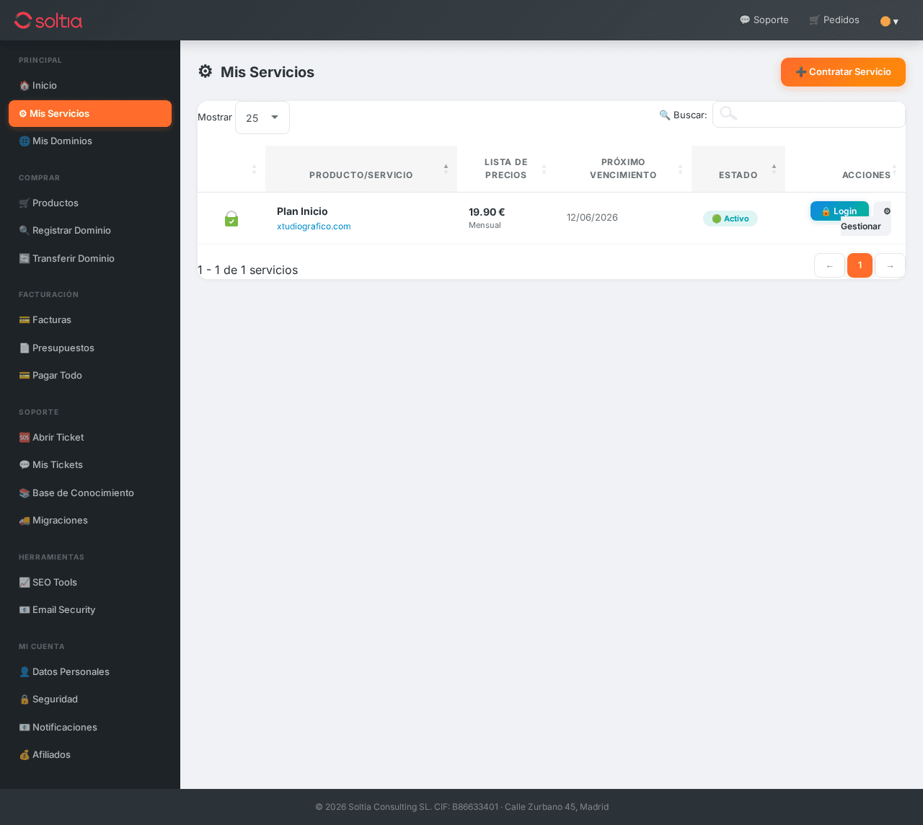This screenshot has width=923, height=825.
Task: Open Soporte in the top bar
Action: [764, 20]
